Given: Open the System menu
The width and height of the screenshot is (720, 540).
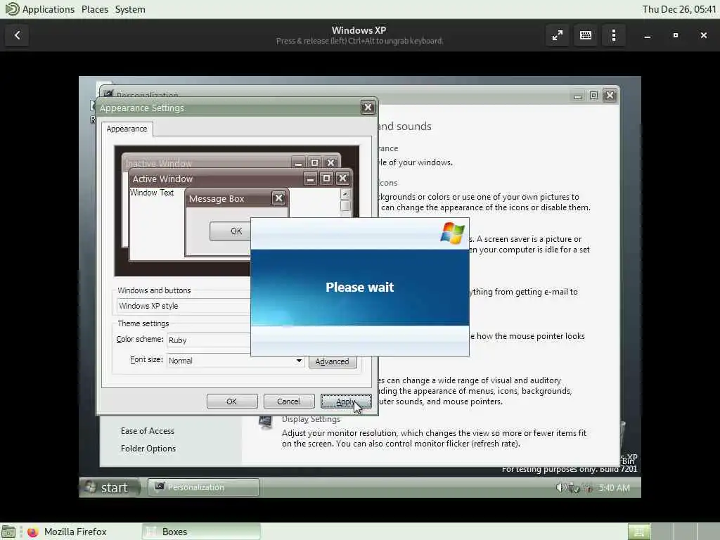Looking at the screenshot, I should click(130, 9).
